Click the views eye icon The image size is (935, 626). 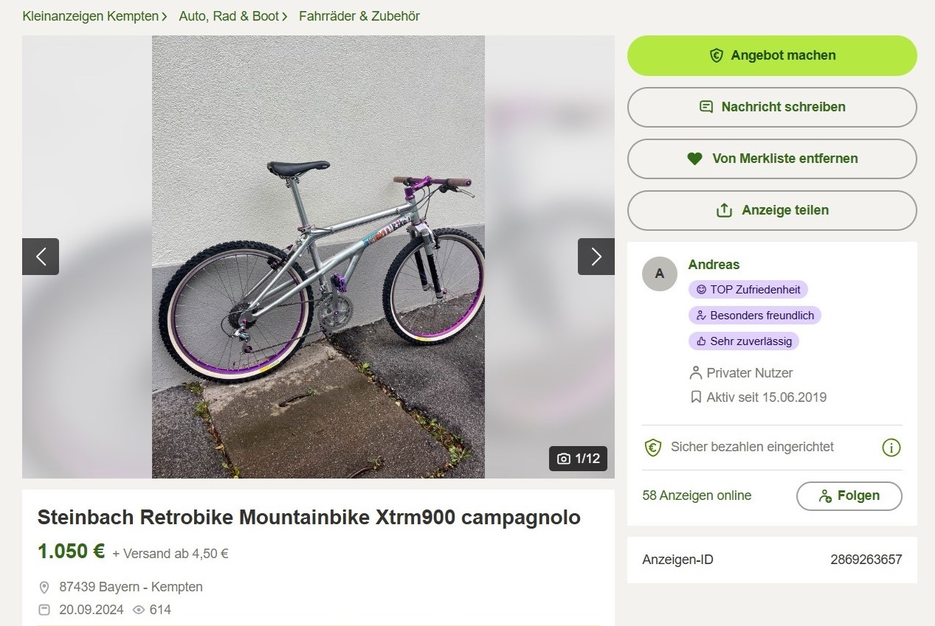(x=138, y=610)
